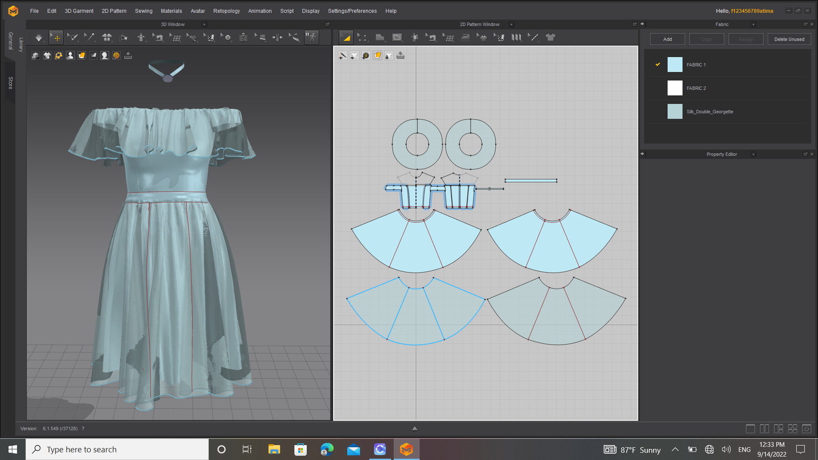The width and height of the screenshot is (818, 460).
Task: Click the FABRIC 2 color swatch
Action: coord(675,88)
